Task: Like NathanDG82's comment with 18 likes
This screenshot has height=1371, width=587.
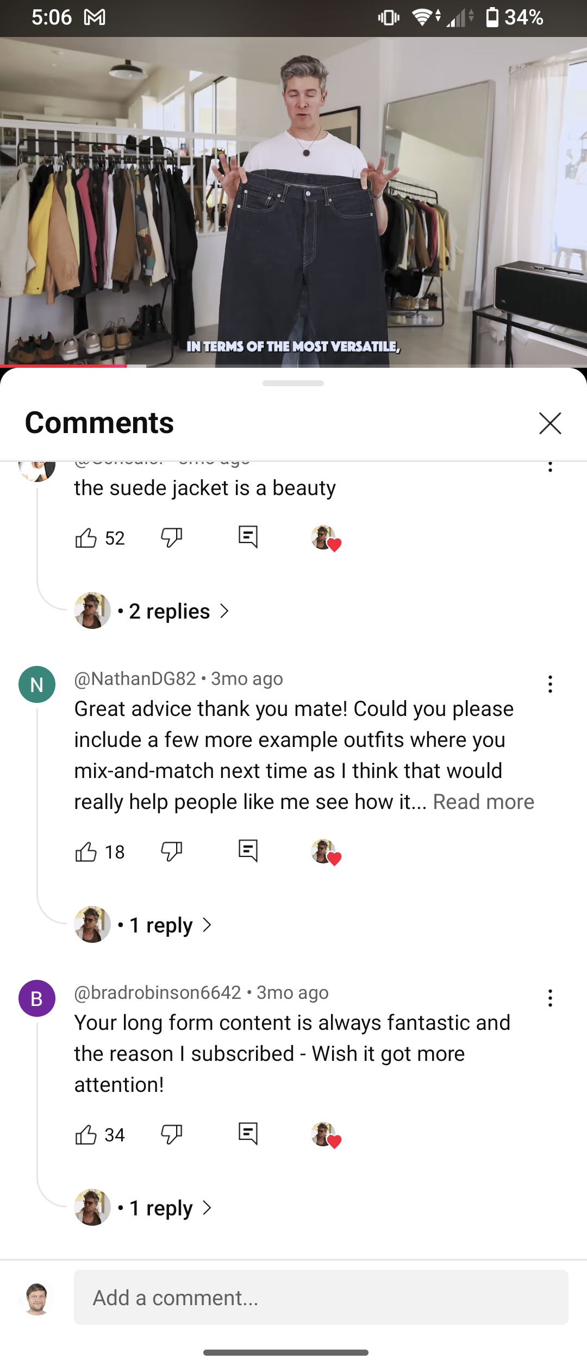Action: (x=86, y=852)
